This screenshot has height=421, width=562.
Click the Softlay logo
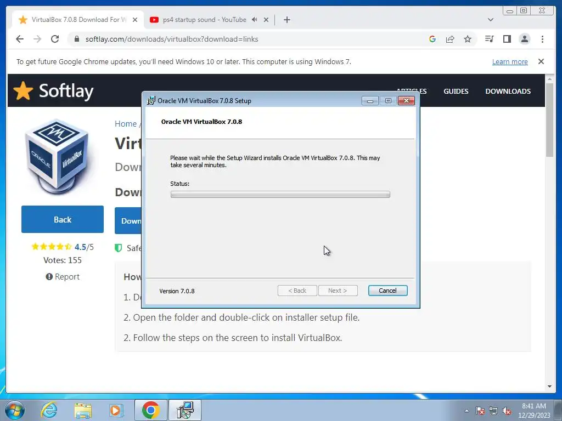53,91
